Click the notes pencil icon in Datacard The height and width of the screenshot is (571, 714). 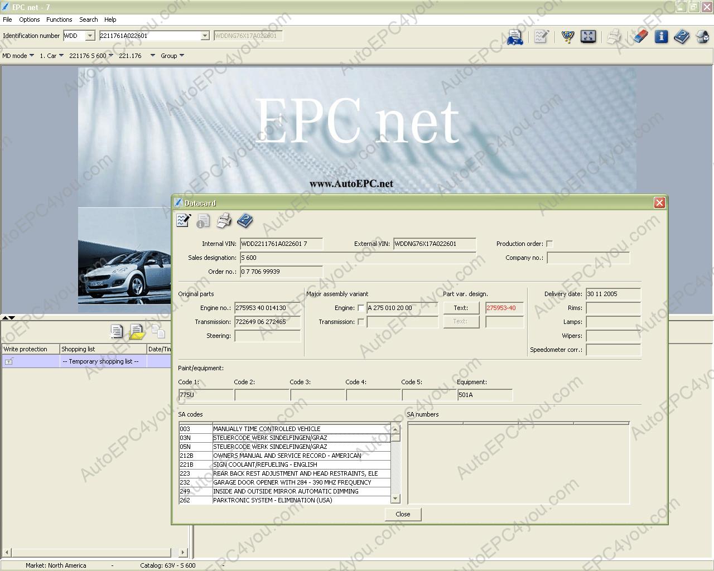(x=183, y=221)
